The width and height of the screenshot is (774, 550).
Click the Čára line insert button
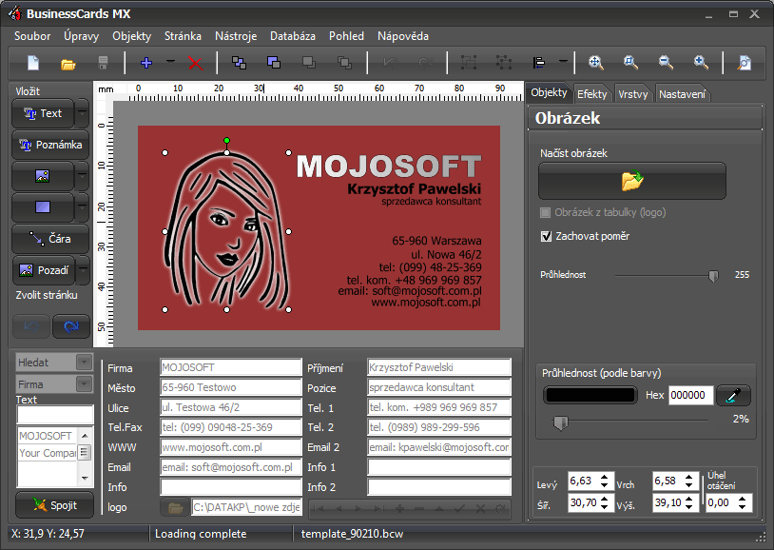pyautogui.click(x=50, y=239)
